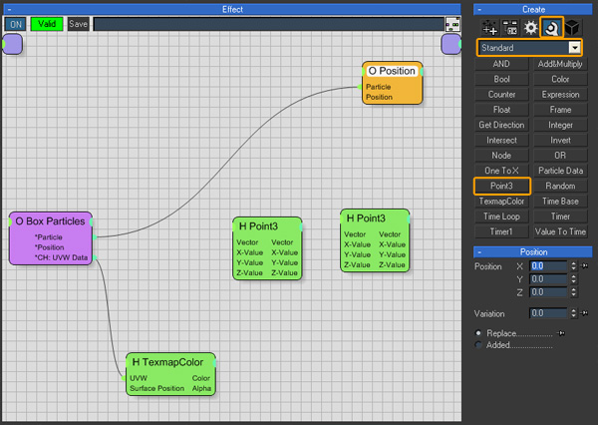Select the O Position node

pos(393,83)
